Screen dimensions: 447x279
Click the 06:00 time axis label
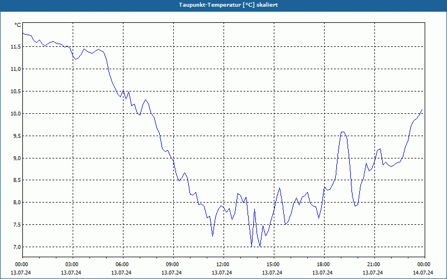(x=123, y=264)
